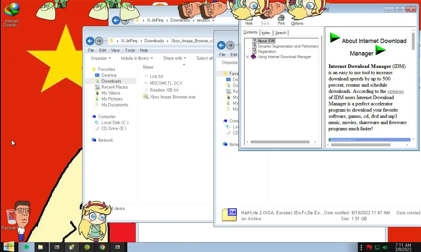Open the View menu
The width and height of the screenshot is (421, 252).
pos(115,51)
